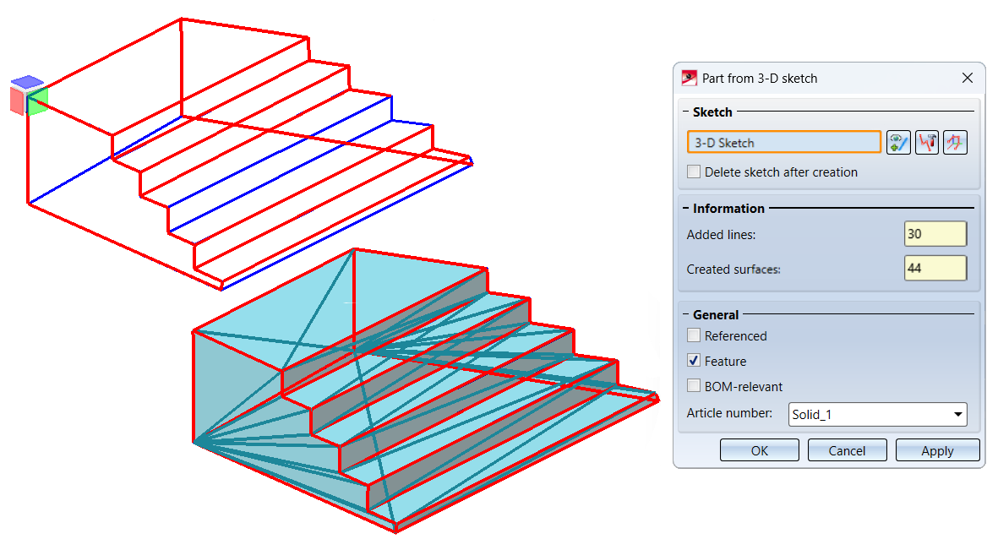Click the red sketch icon with hammer
The width and height of the screenshot is (987, 550).
click(x=926, y=143)
